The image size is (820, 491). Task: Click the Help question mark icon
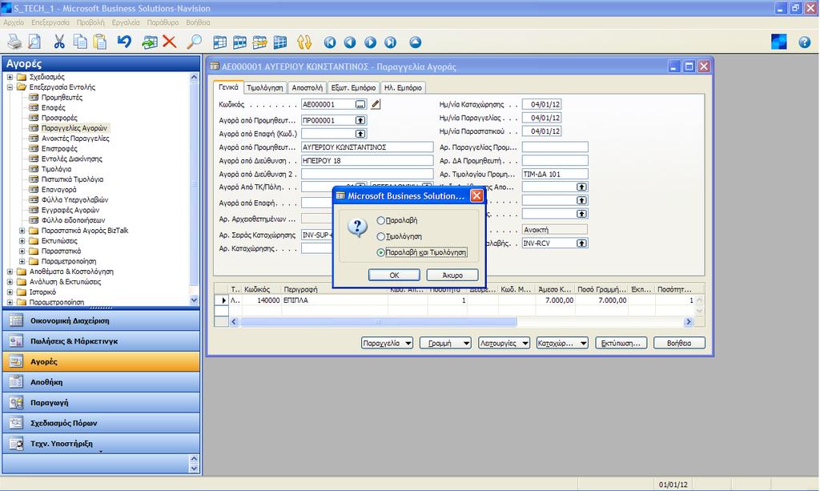pos(804,42)
